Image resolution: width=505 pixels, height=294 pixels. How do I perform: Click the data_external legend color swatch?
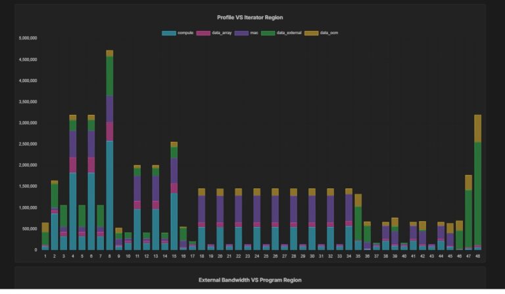click(267, 33)
